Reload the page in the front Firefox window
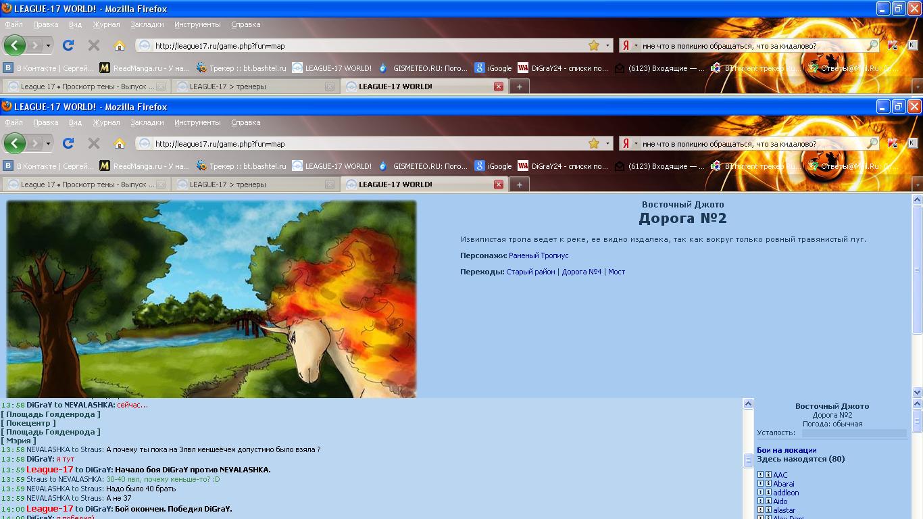923x519 pixels. coord(68,143)
